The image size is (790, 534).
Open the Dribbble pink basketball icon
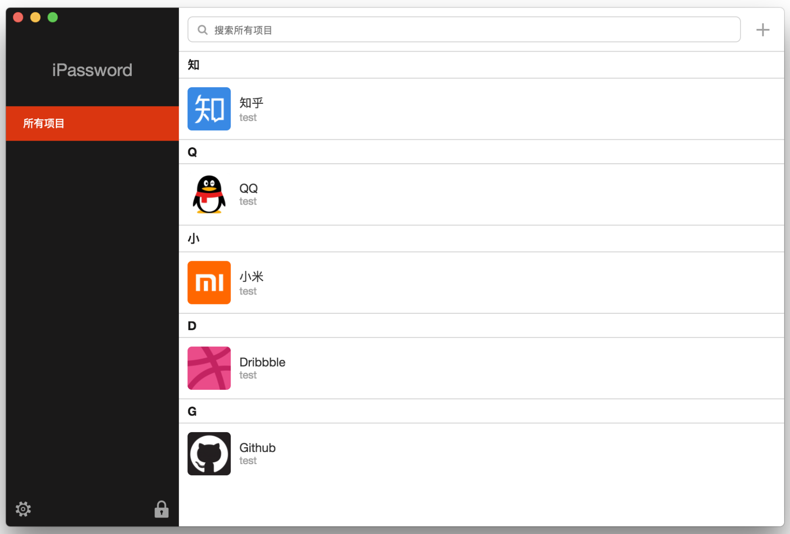point(209,368)
